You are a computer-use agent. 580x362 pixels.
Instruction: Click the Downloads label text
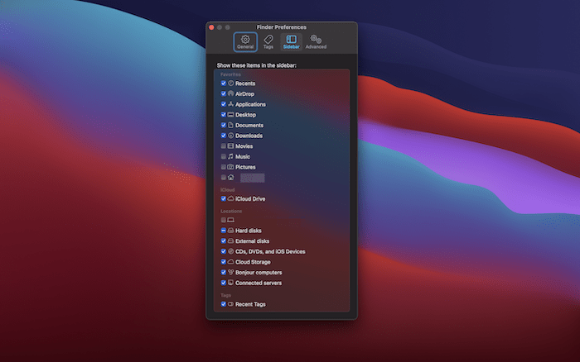(249, 136)
